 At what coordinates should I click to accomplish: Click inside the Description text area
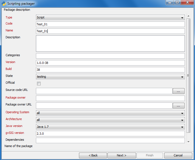point(110,43)
